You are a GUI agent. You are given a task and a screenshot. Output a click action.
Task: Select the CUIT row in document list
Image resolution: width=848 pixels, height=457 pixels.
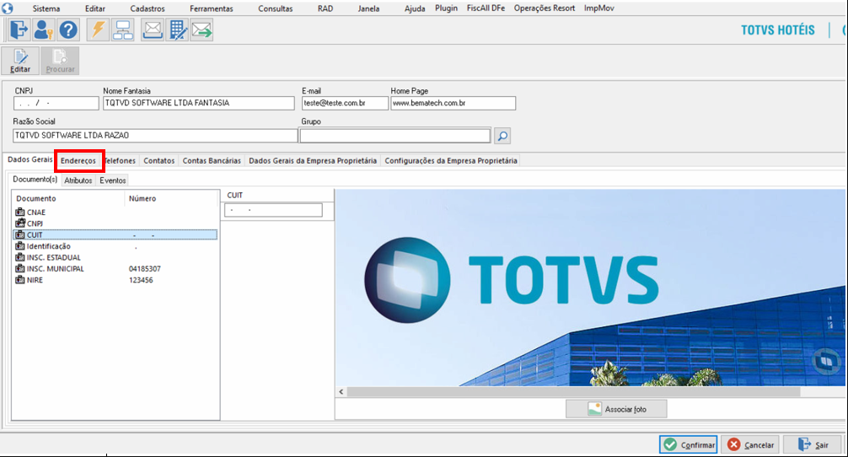tap(115, 234)
